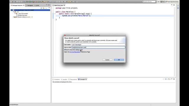Open the Git Configuration link

pyautogui.click(x=75, y=52)
